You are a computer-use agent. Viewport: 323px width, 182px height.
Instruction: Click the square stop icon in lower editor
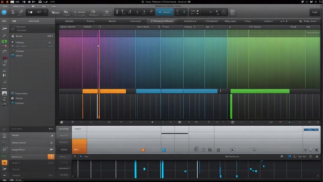[x=232, y=150]
